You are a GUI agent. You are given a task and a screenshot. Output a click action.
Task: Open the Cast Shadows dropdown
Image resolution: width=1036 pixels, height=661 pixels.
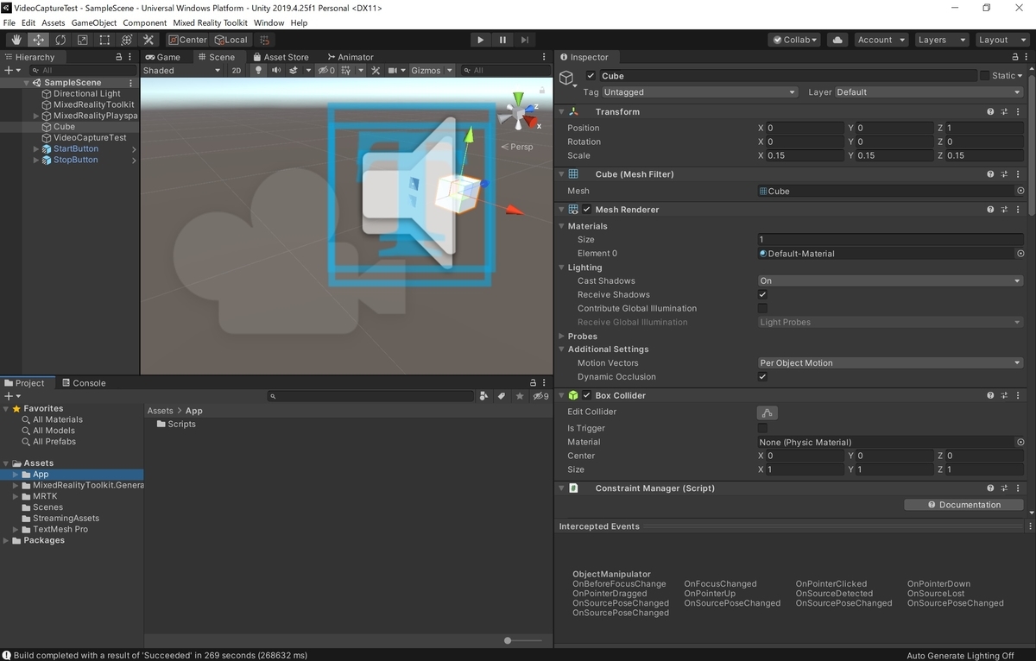[x=890, y=281]
